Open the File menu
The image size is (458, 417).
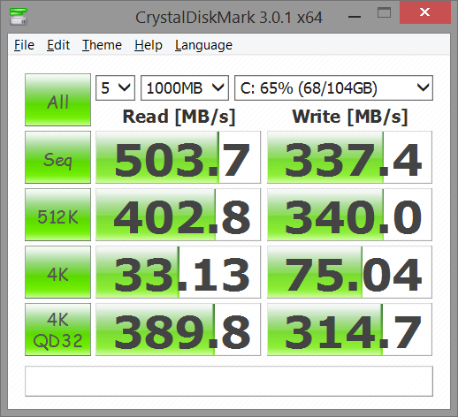pyautogui.click(x=24, y=45)
